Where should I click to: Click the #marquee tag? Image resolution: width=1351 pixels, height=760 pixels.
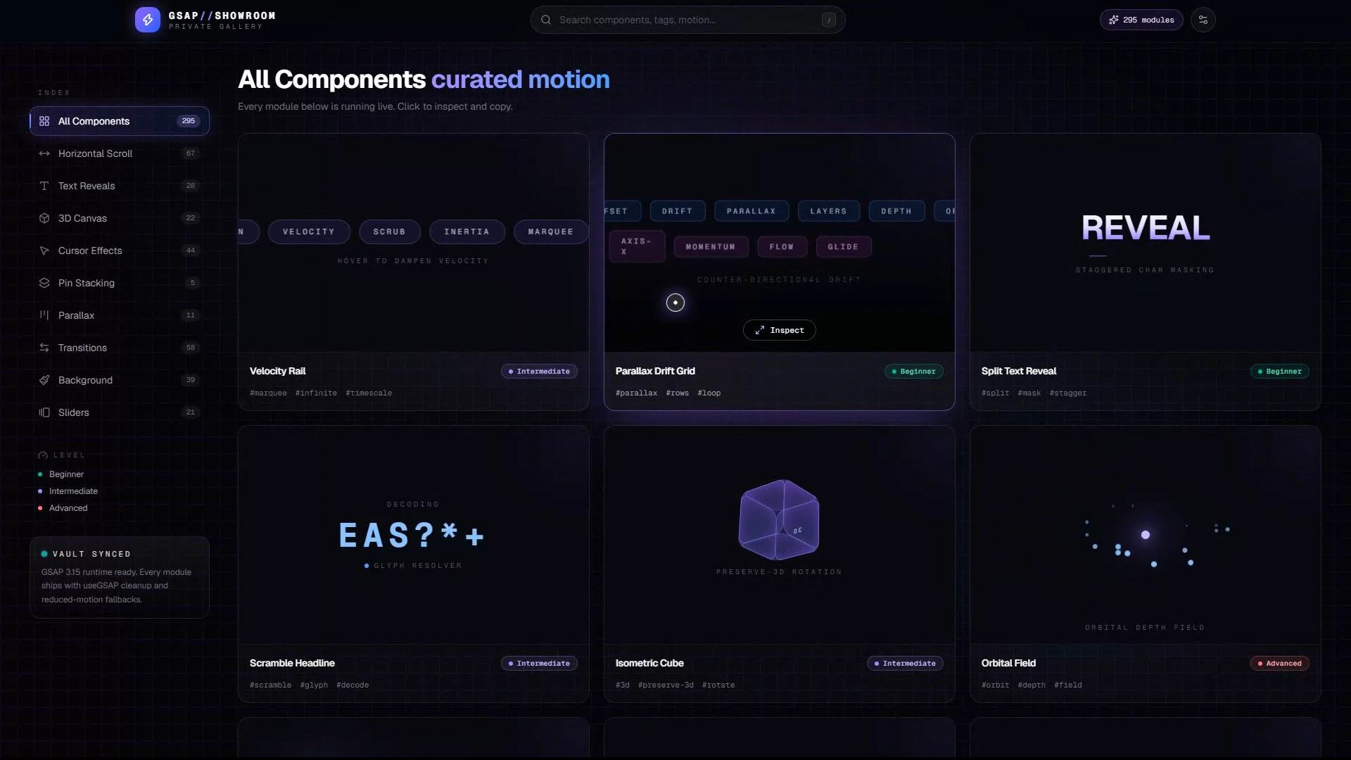click(x=268, y=393)
